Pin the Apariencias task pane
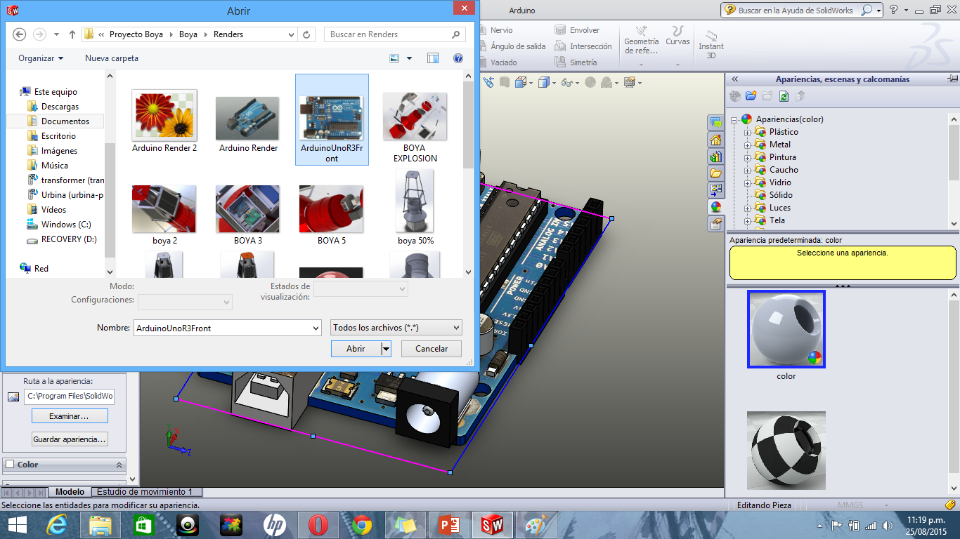Image resolution: width=960 pixels, height=539 pixels. (x=952, y=79)
